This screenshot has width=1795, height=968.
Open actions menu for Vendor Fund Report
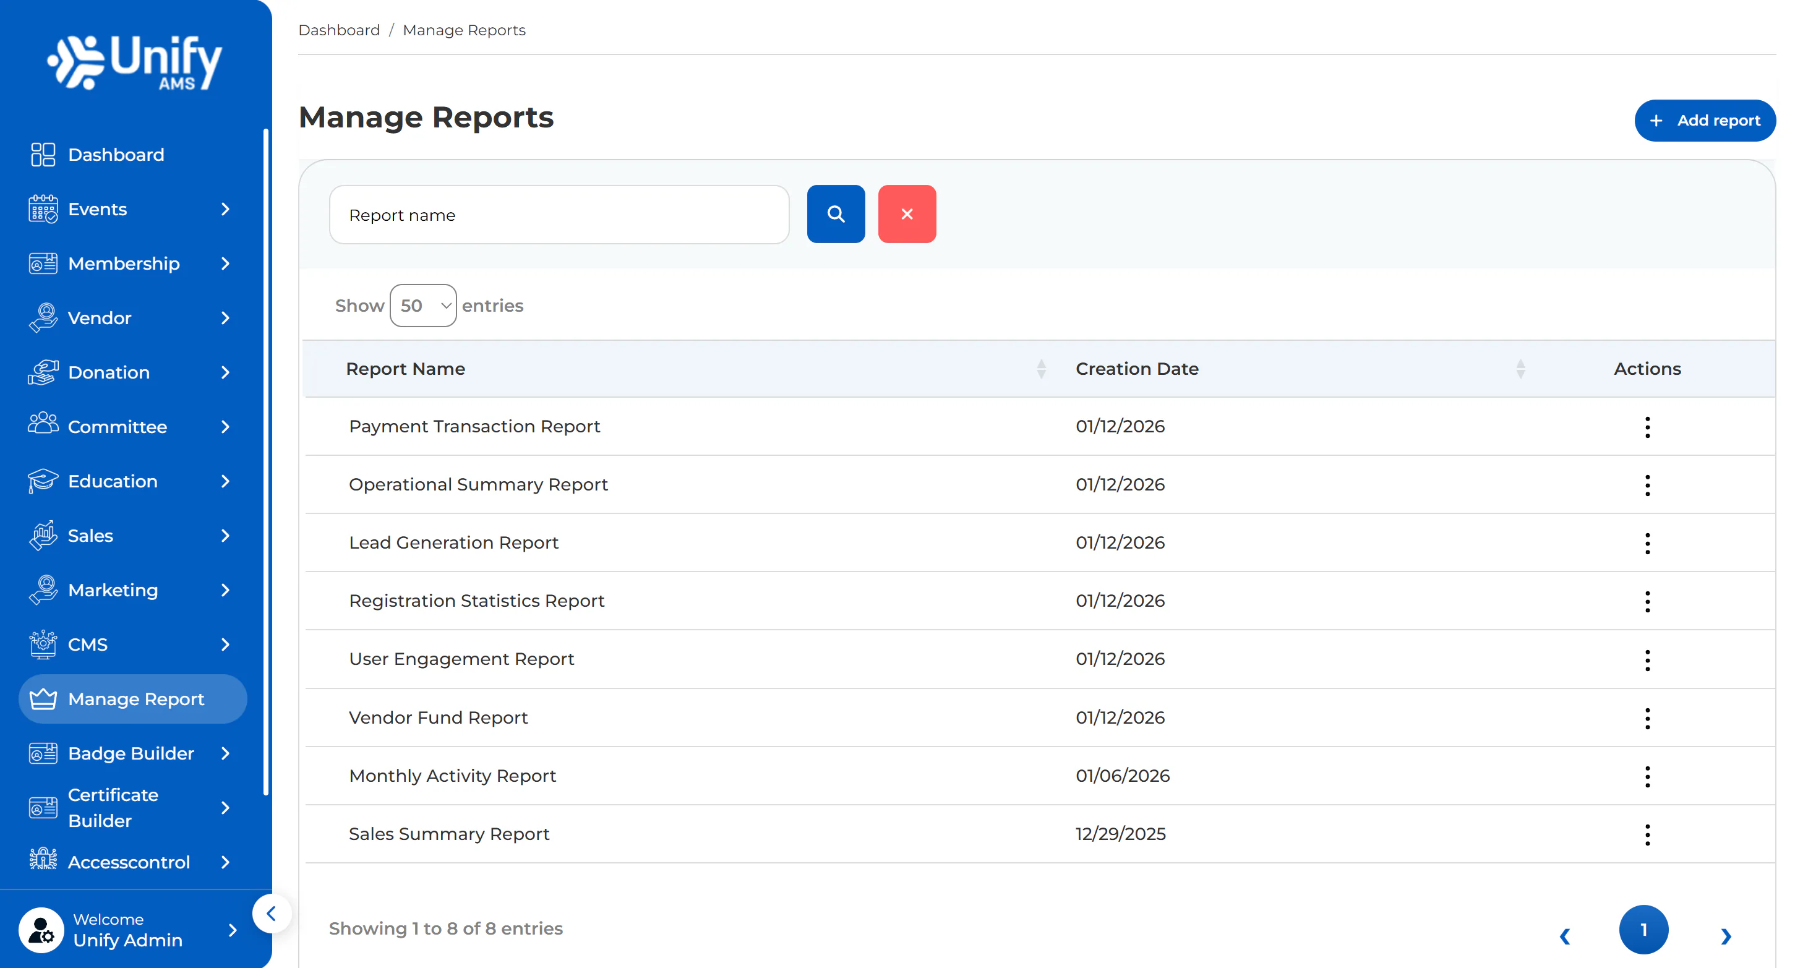click(1647, 719)
